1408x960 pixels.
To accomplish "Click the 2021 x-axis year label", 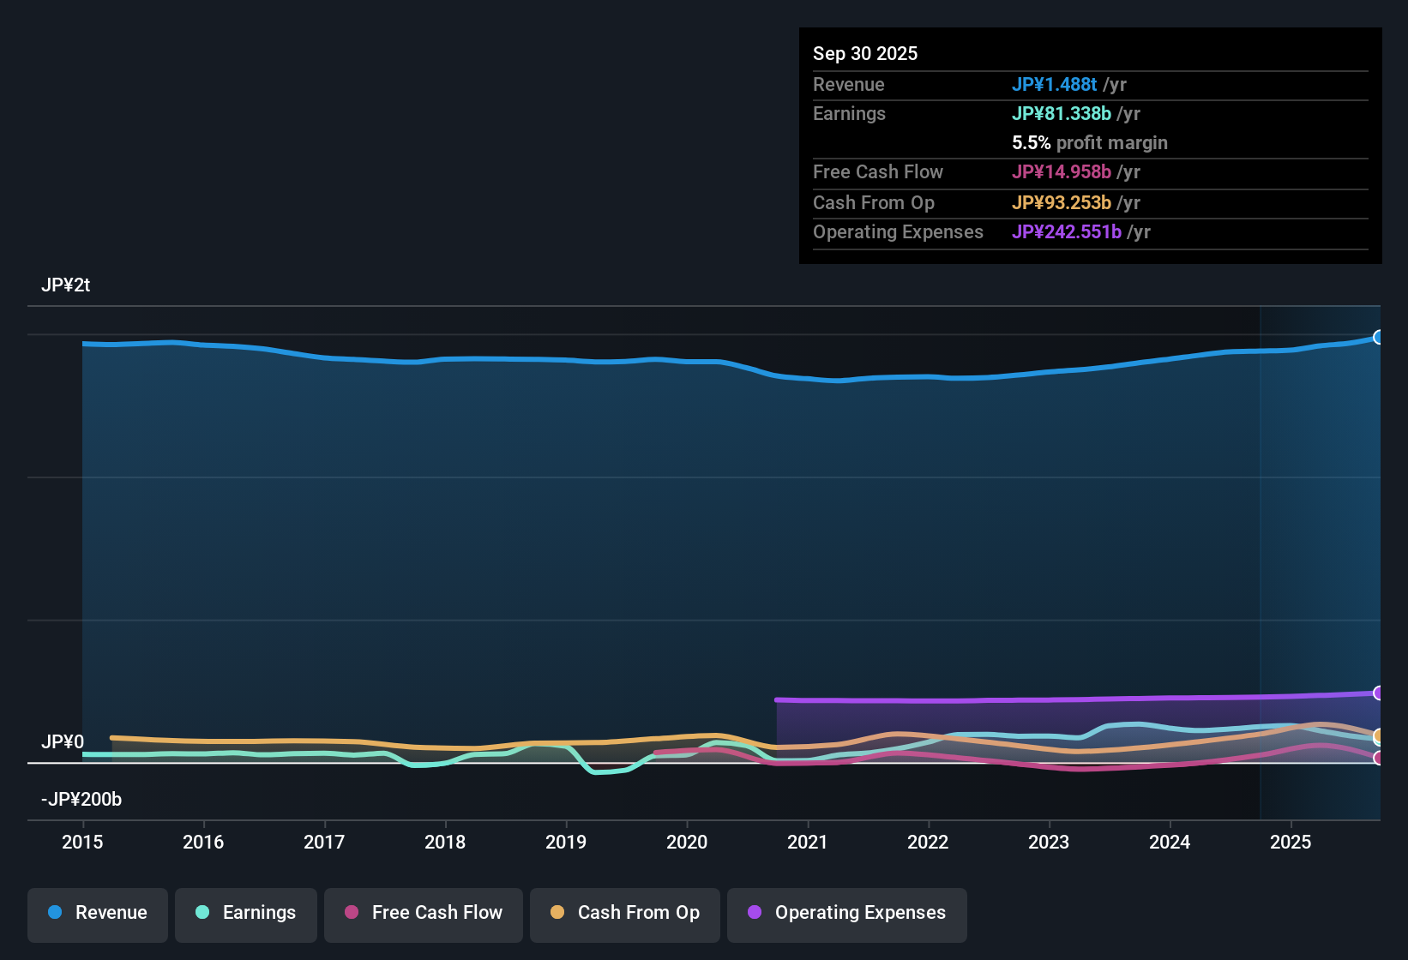I will (x=808, y=842).
